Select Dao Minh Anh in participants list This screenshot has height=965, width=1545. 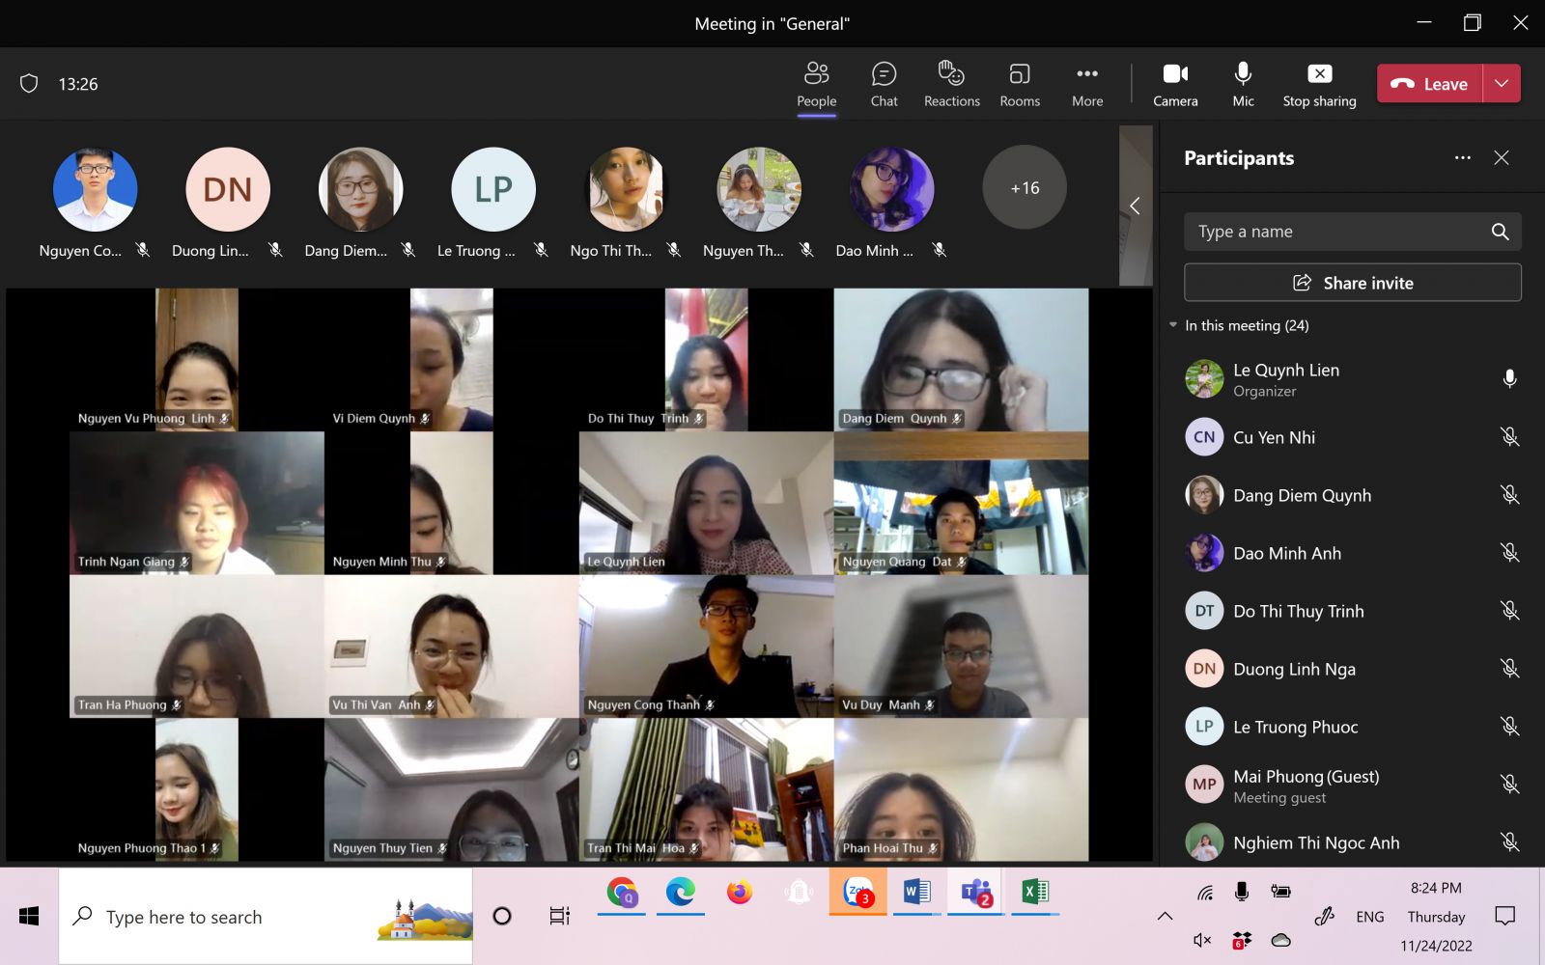[x=1287, y=553]
